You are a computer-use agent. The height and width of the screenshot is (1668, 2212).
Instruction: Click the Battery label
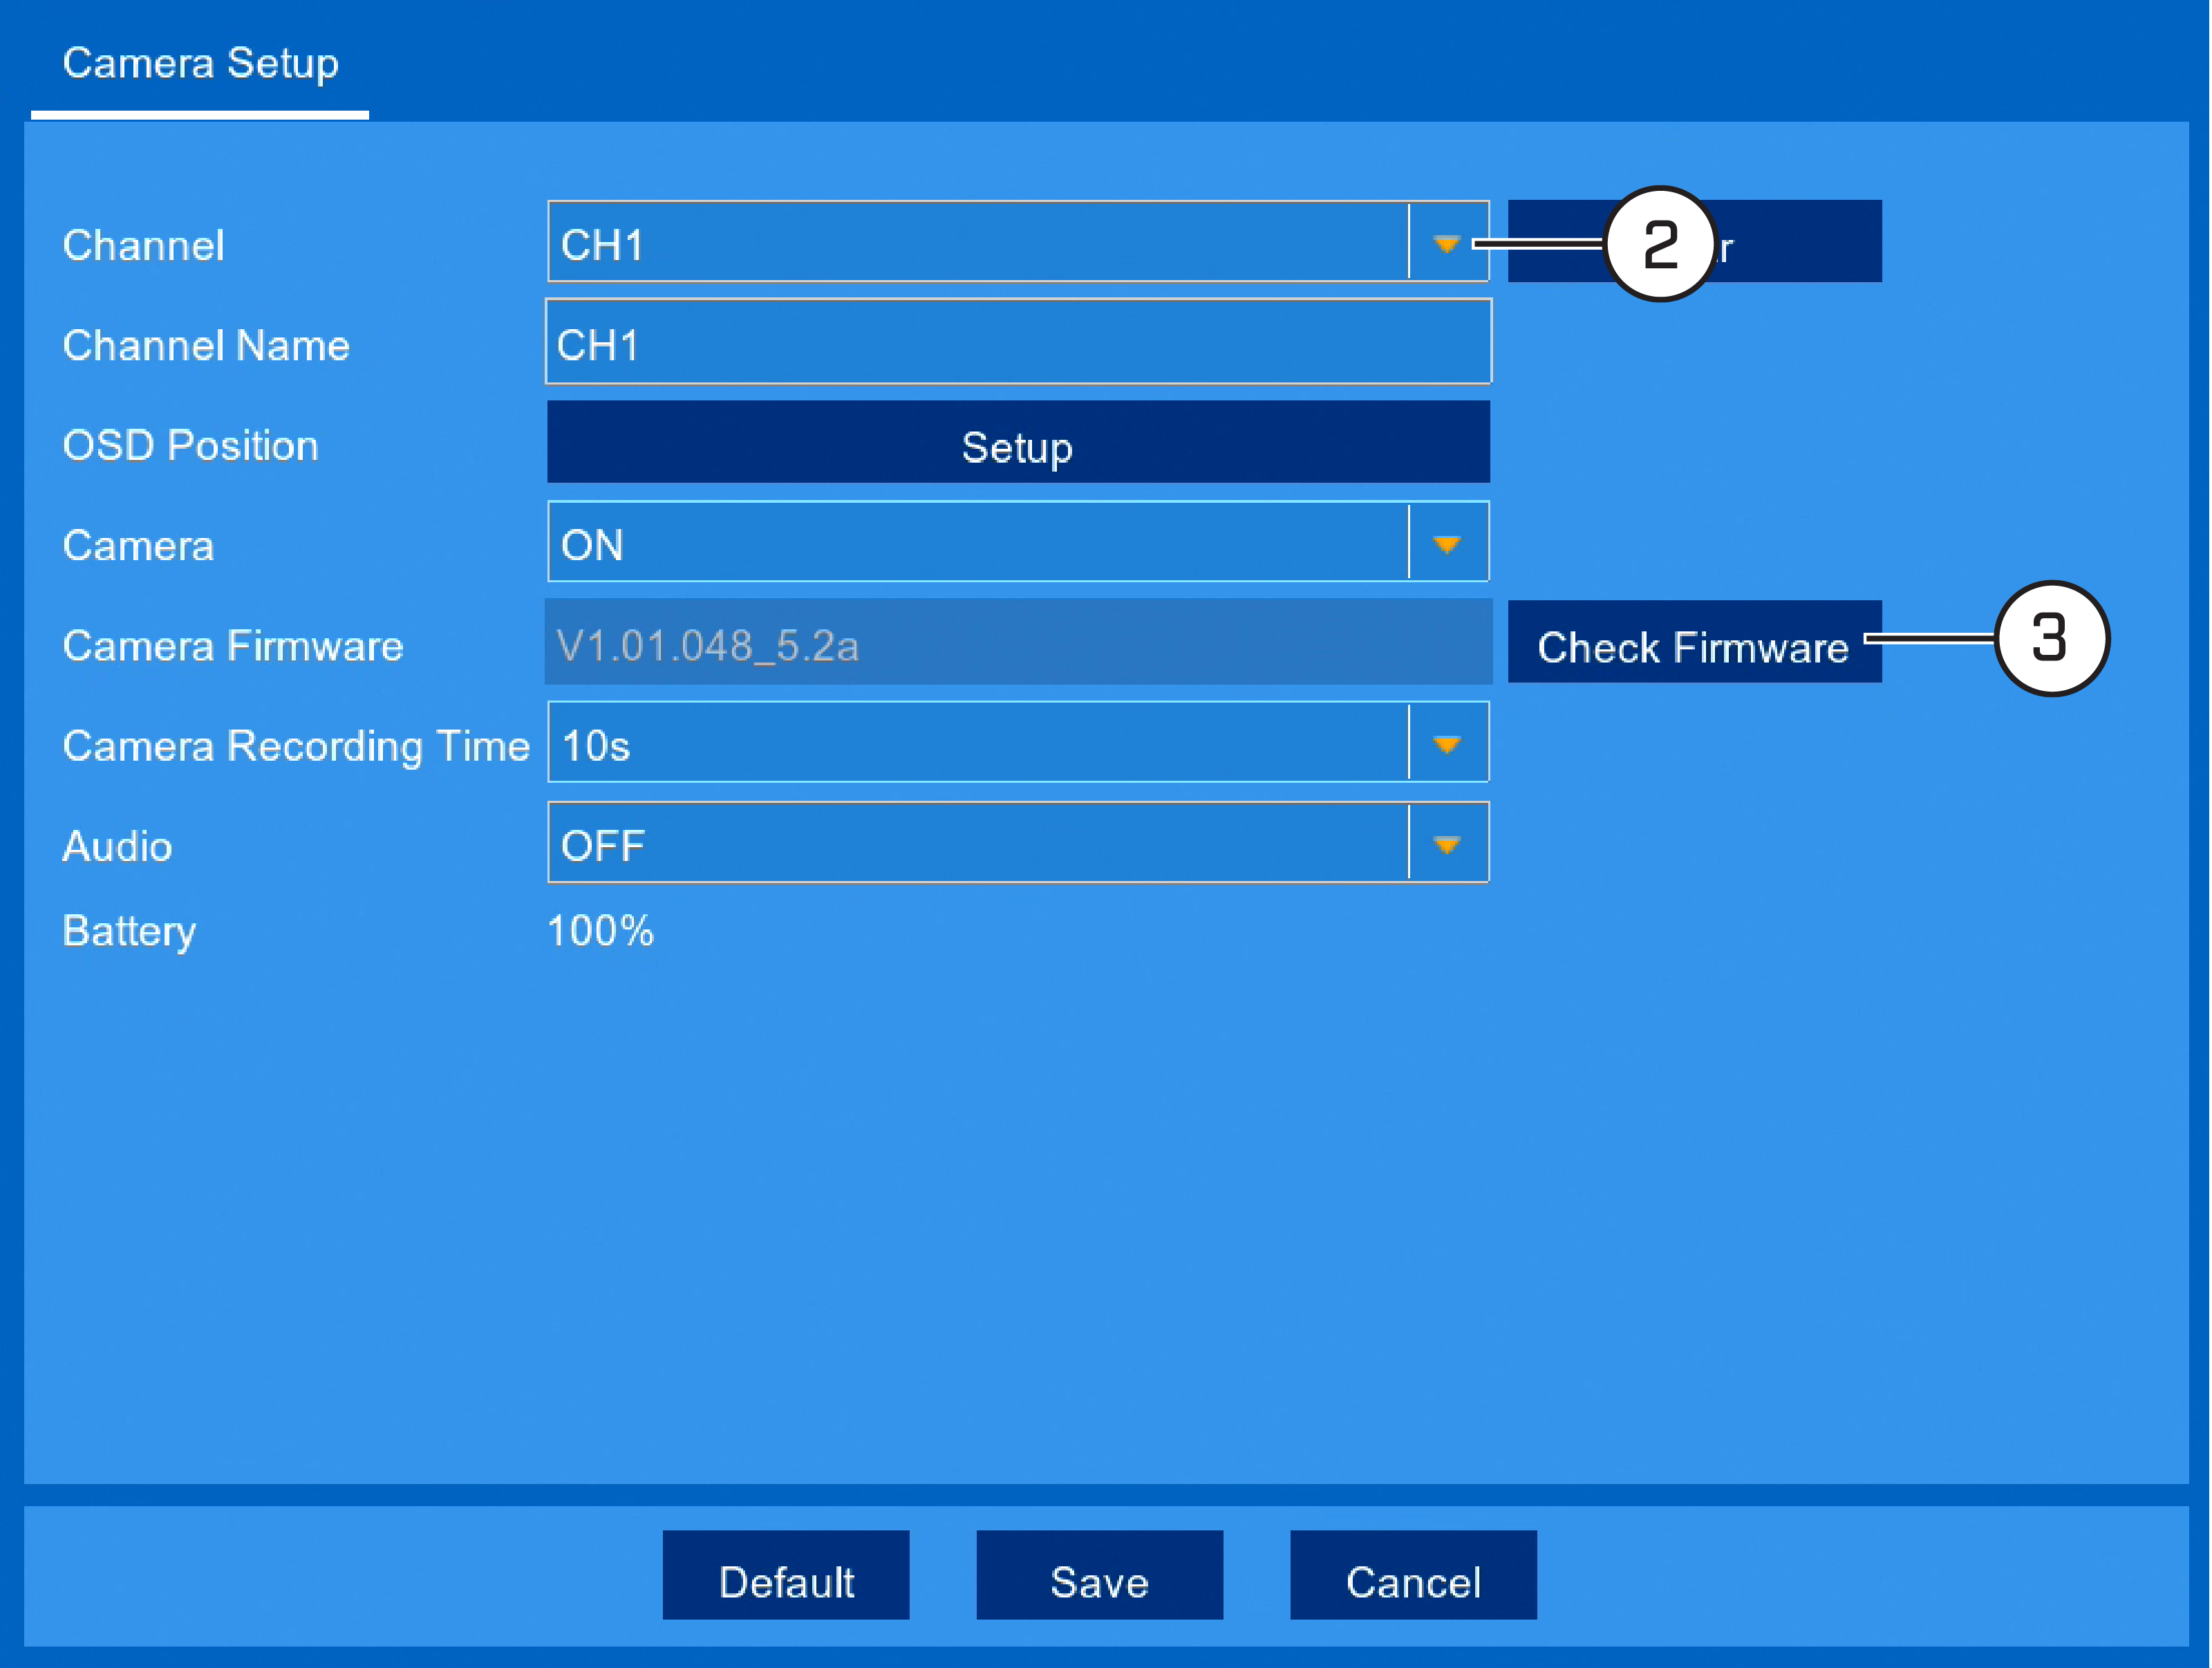(x=129, y=932)
